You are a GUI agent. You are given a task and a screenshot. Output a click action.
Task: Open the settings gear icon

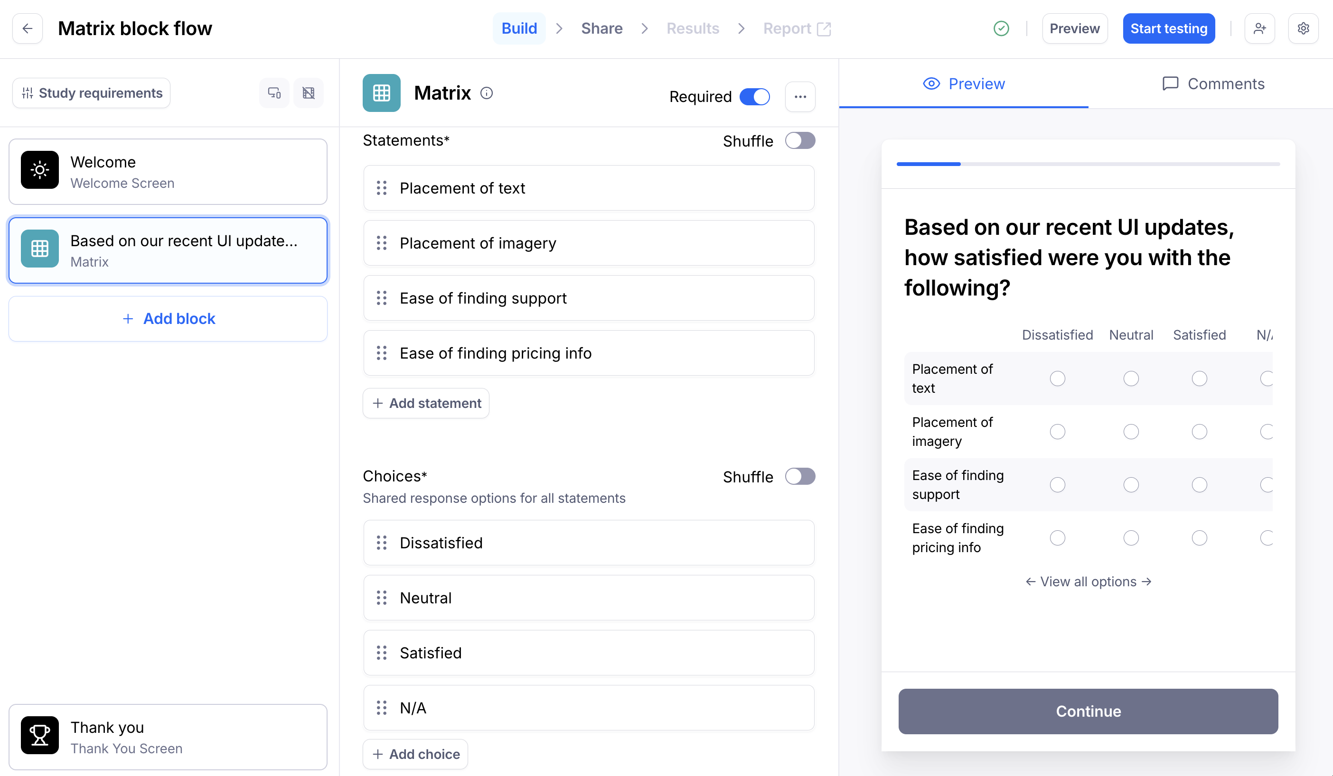pos(1303,28)
